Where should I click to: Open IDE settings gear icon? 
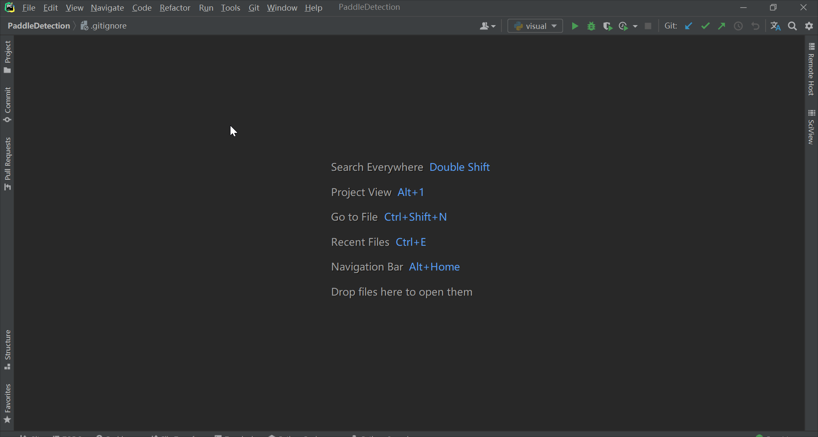coord(809,26)
